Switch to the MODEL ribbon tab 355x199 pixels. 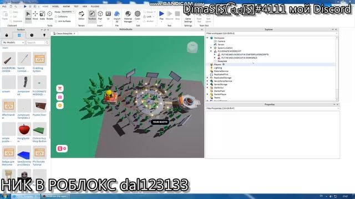55,7
